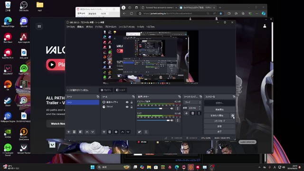Click the スタジオモード button
This screenshot has width=304, height=171.
219,121
